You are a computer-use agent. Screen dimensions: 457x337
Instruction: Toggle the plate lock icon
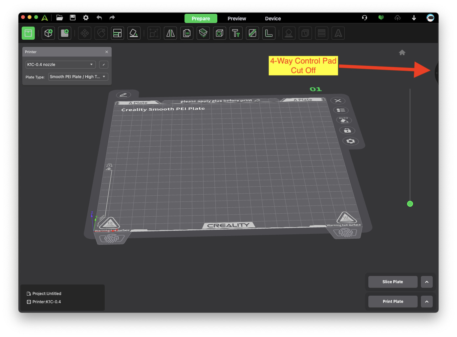(347, 131)
